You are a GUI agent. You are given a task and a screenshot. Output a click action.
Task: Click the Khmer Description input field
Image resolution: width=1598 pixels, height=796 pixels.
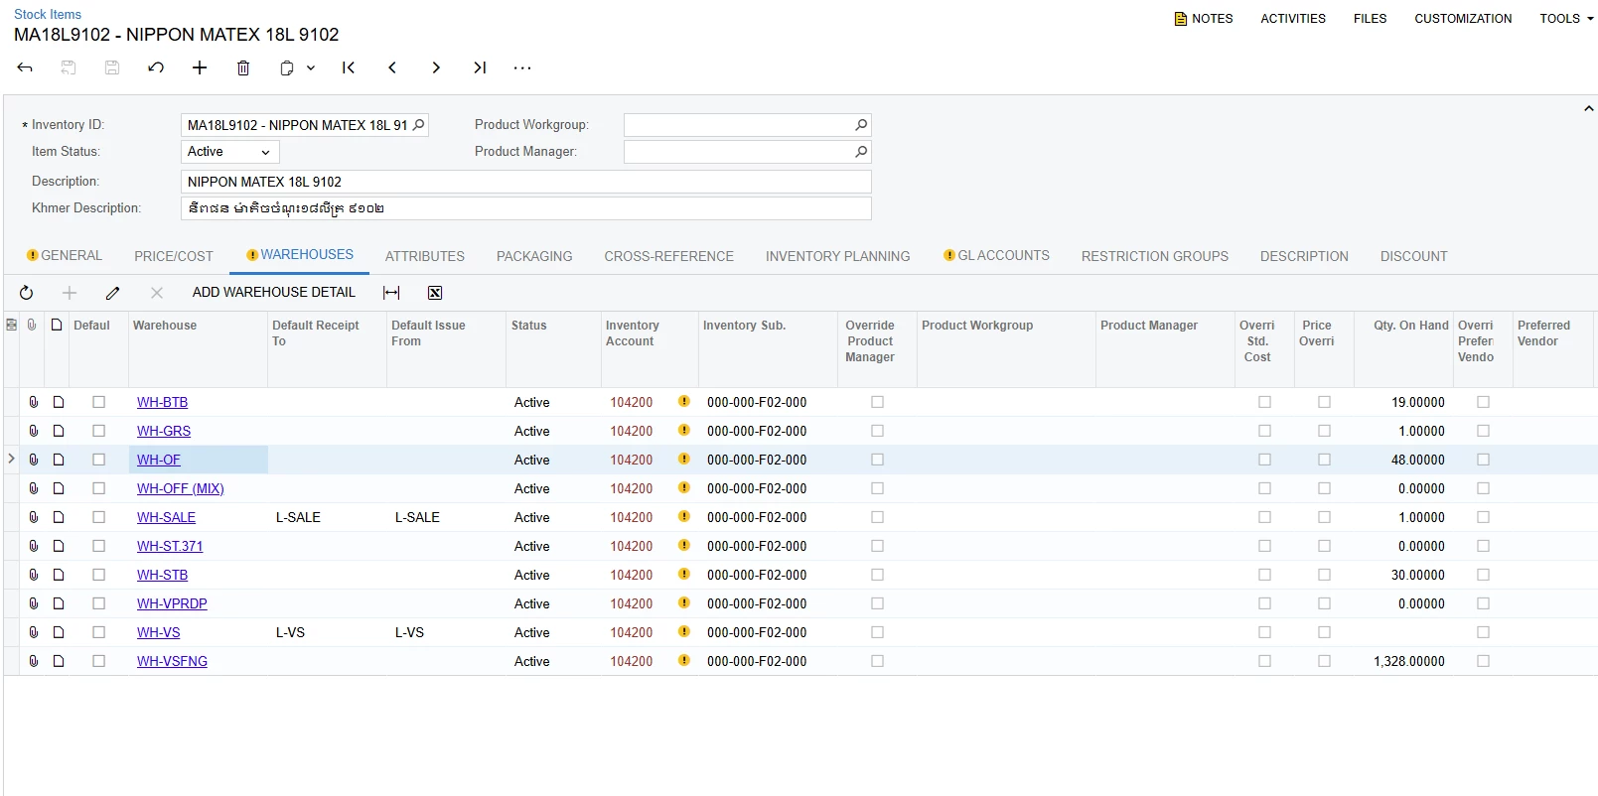pos(526,208)
